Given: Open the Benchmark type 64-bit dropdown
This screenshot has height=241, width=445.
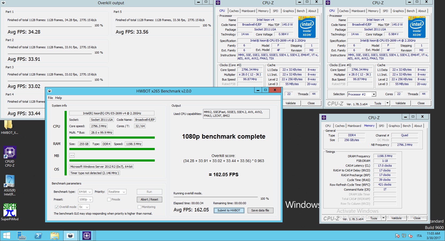Looking at the screenshot, I should 85,192.
